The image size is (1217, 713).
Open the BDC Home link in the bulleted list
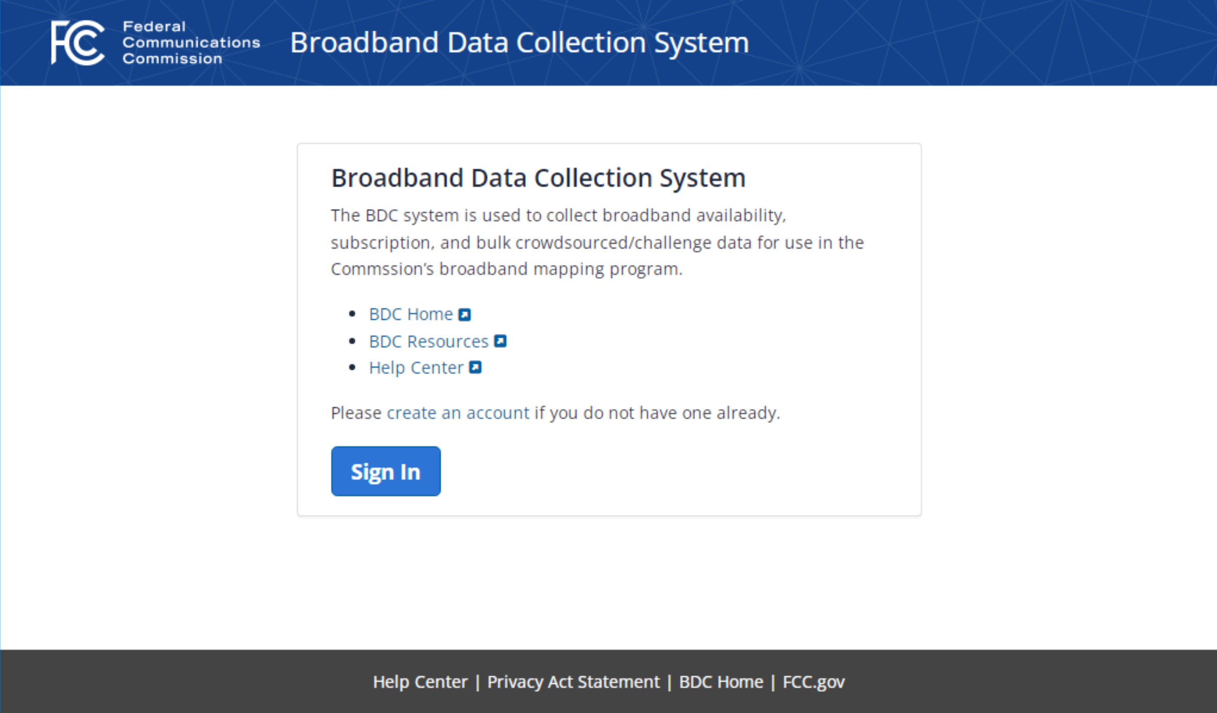point(410,315)
